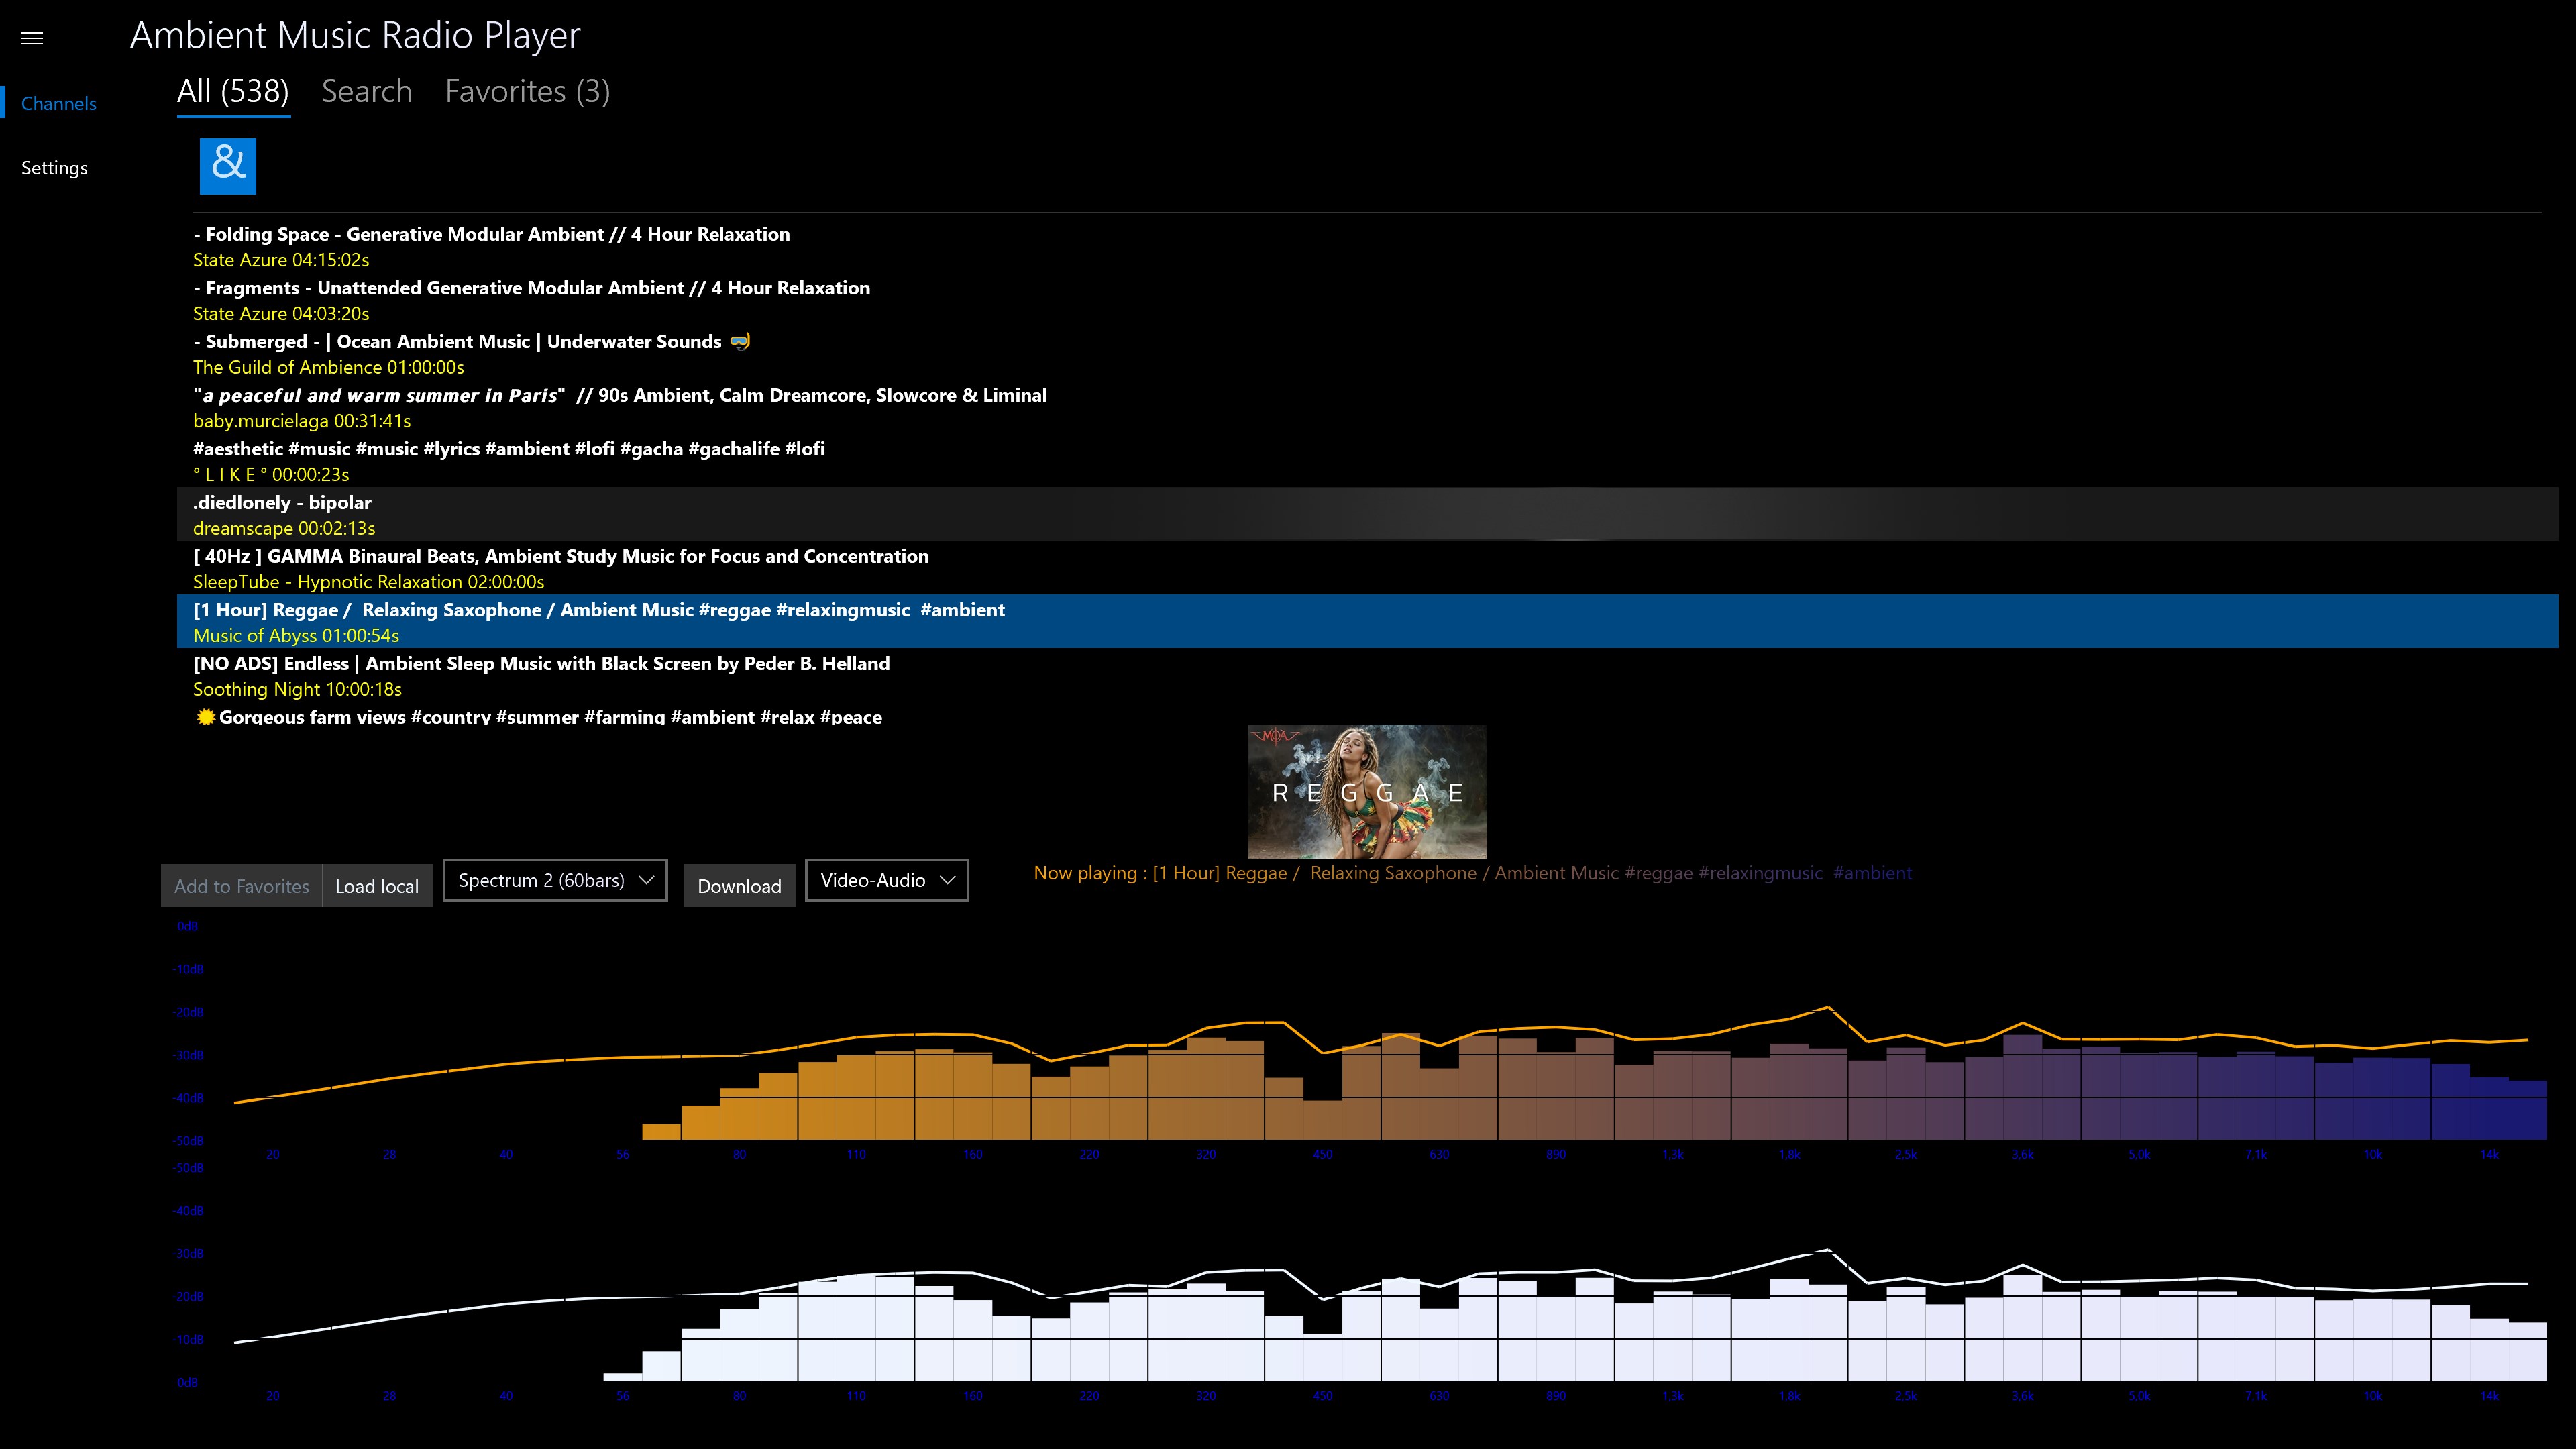Open the Video-Audio dropdown
2576x1449 pixels.
(x=886, y=880)
